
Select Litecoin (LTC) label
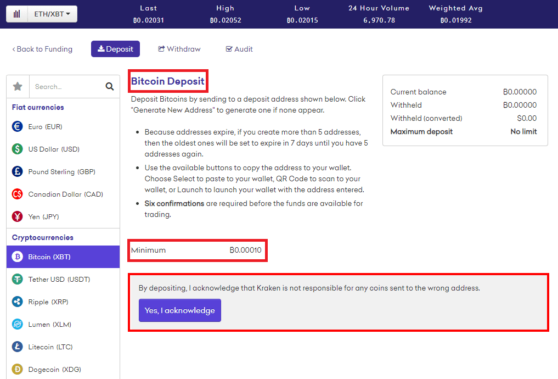point(50,347)
